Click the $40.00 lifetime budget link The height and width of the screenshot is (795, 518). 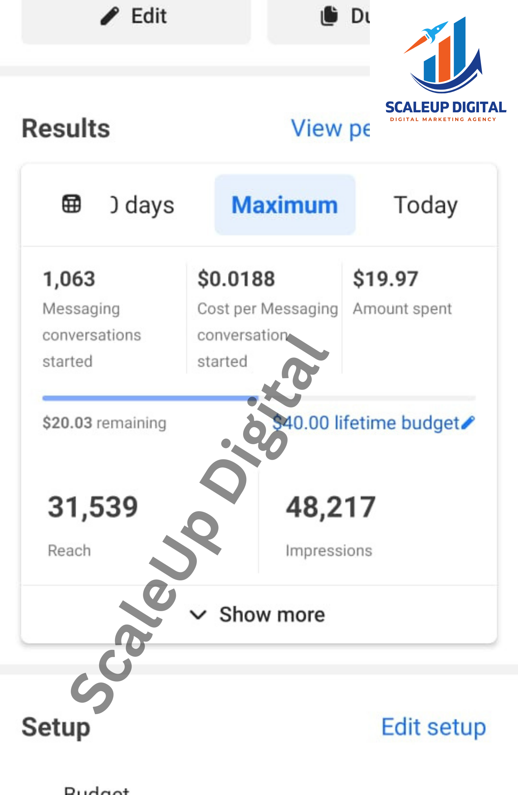tap(366, 423)
